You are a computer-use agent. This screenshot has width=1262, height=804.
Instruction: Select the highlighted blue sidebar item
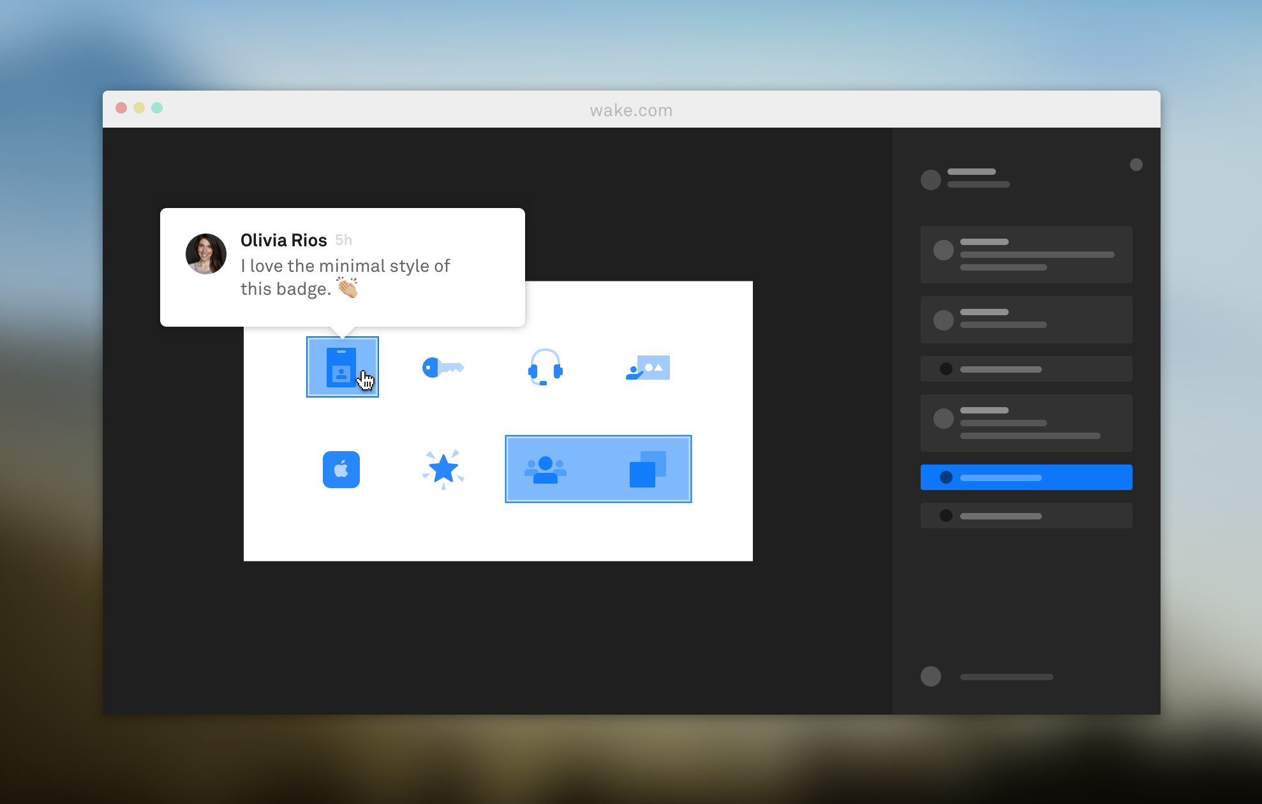pos(1026,477)
